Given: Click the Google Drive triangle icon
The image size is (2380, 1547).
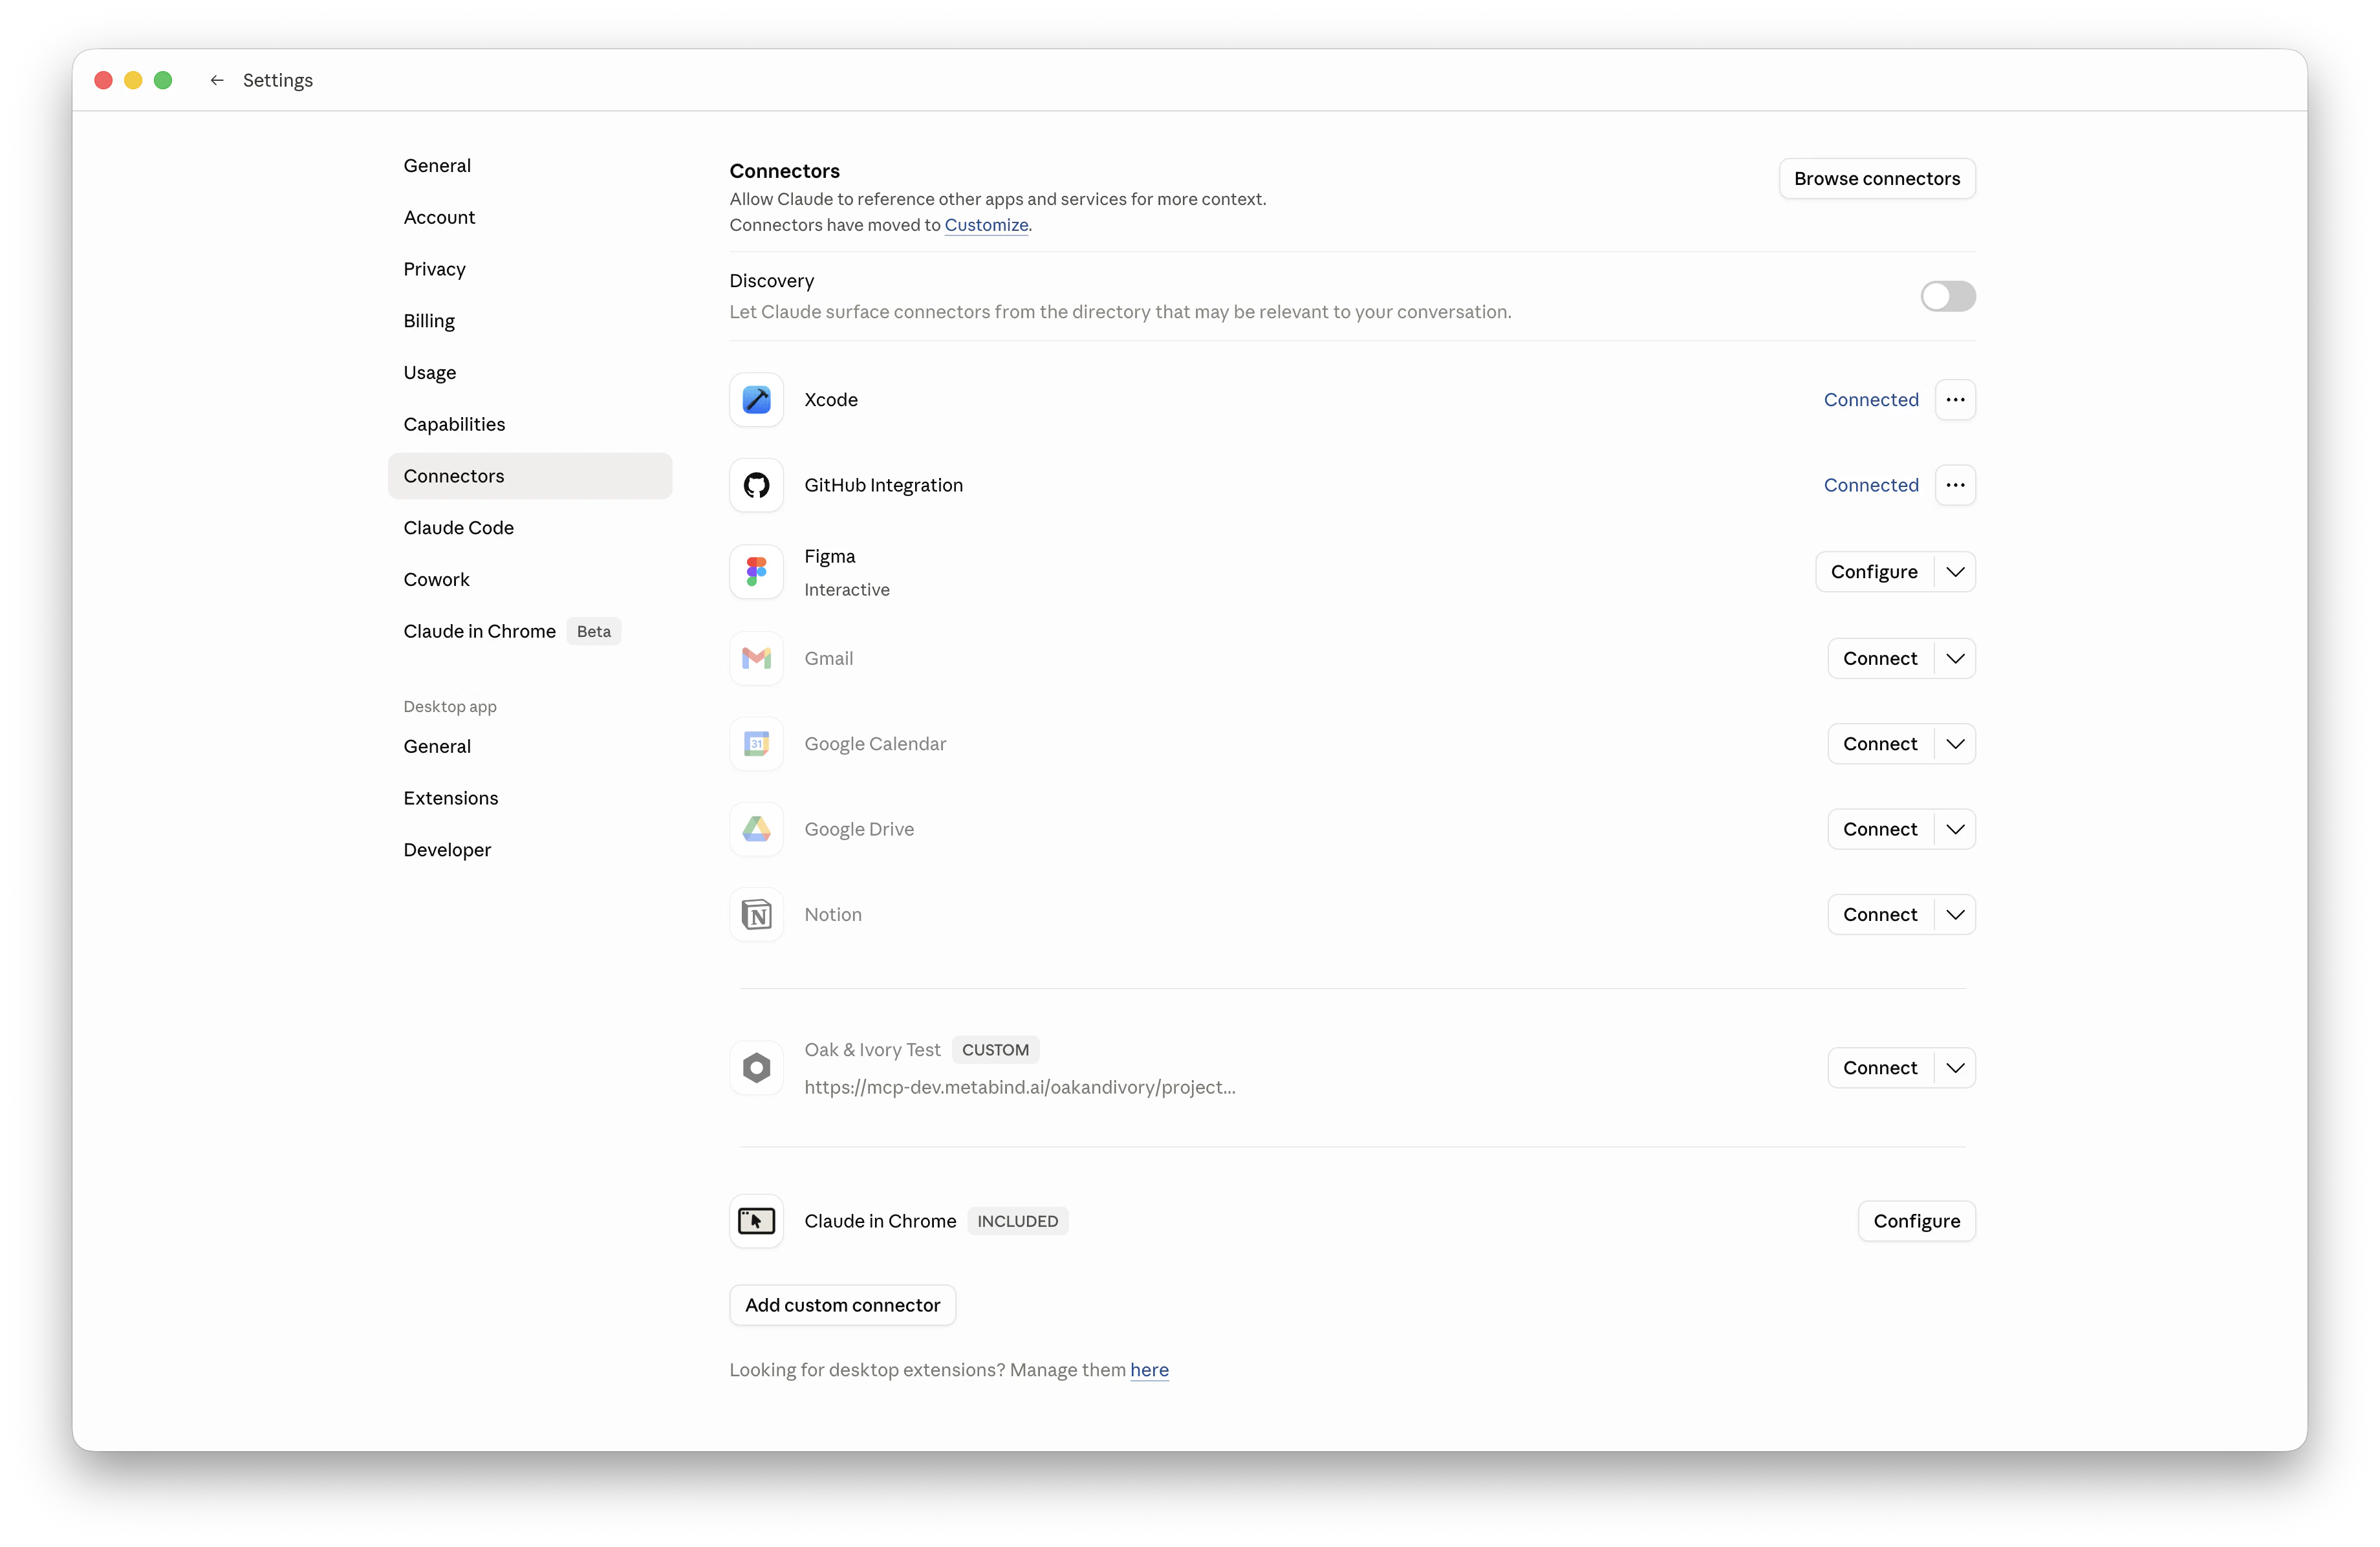Looking at the screenshot, I should [x=756, y=829].
